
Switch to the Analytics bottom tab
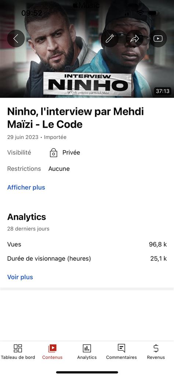pyautogui.click(x=87, y=352)
